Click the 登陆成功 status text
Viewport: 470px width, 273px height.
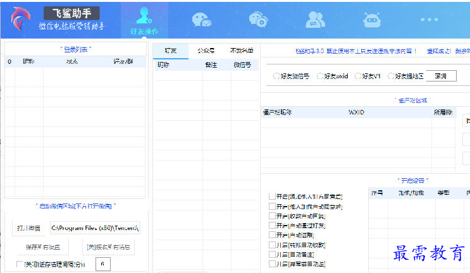point(439,51)
